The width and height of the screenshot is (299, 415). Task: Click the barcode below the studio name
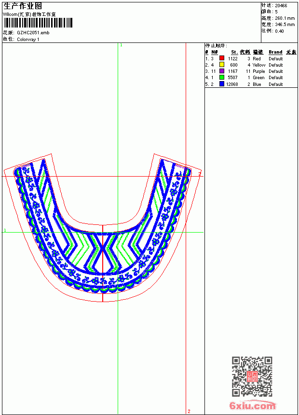coord(38,23)
